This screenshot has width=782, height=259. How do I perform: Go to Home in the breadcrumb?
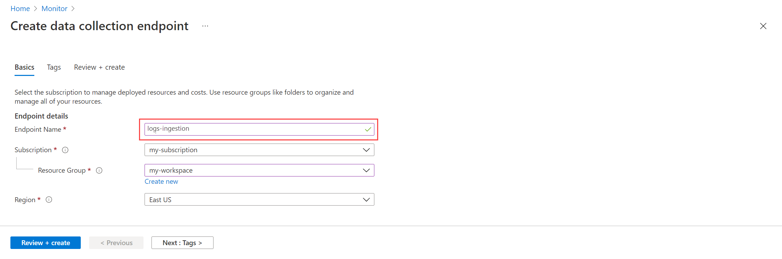pos(20,9)
